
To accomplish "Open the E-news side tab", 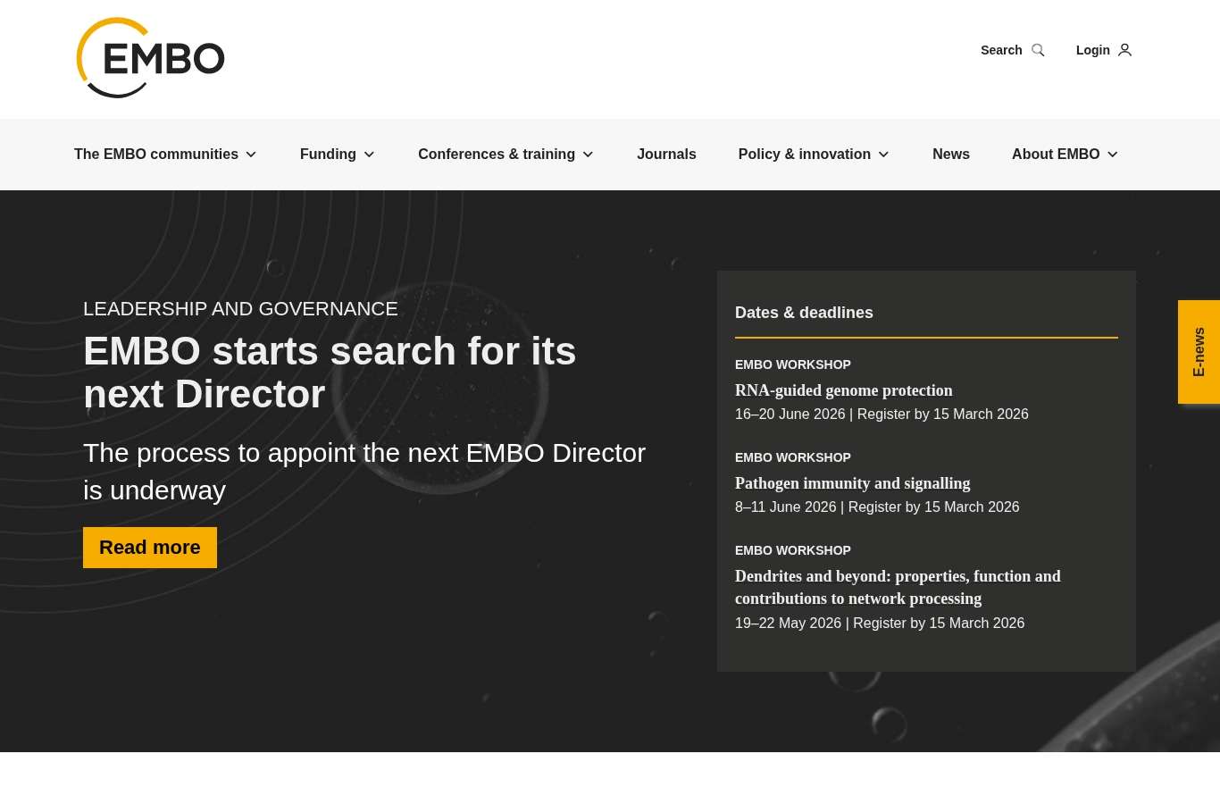I will click(1199, 352).
